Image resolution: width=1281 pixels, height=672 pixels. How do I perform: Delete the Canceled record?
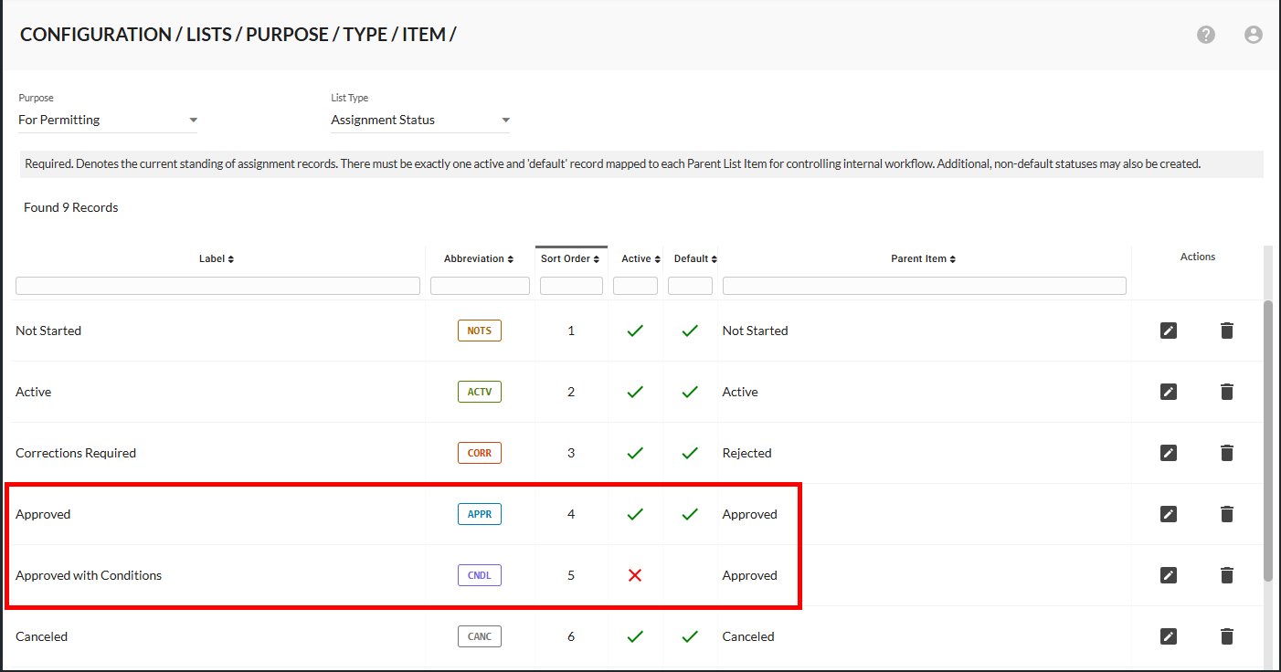point(1227,636)
